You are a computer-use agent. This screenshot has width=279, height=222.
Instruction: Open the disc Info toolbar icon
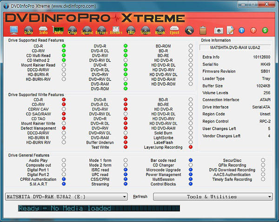point(28,30)
